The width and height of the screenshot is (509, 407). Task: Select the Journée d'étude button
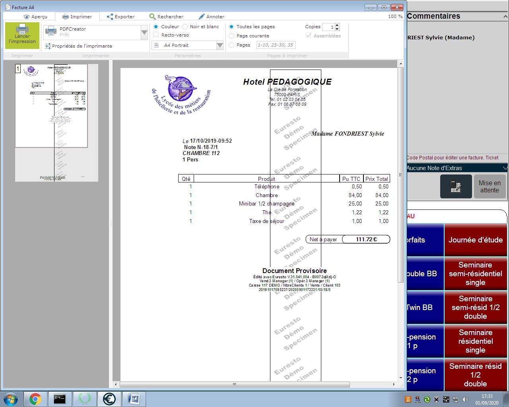tap(476, 240)
